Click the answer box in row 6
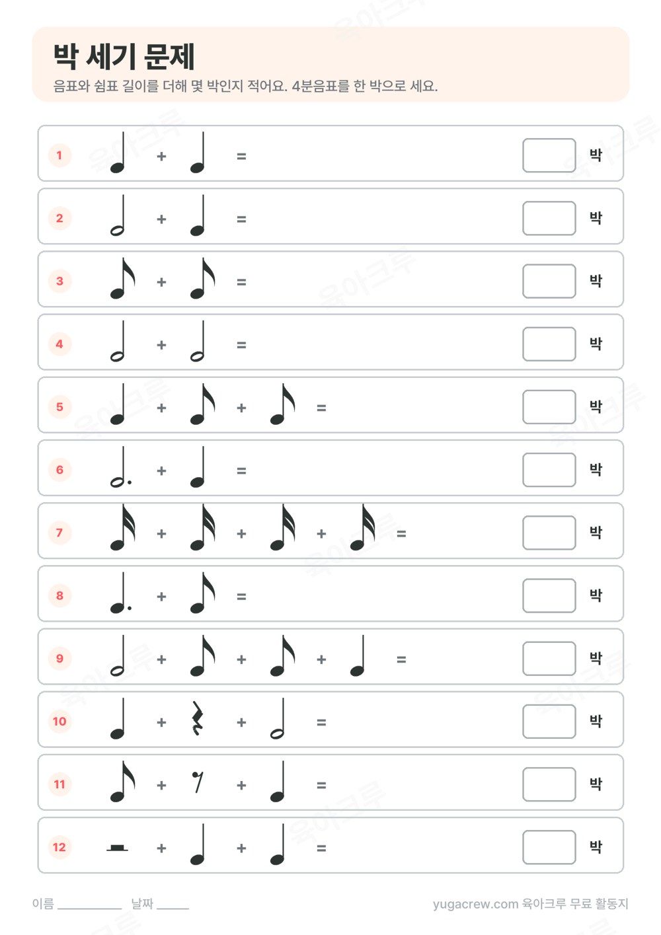661x935 pixels. [x=549, y=470]
